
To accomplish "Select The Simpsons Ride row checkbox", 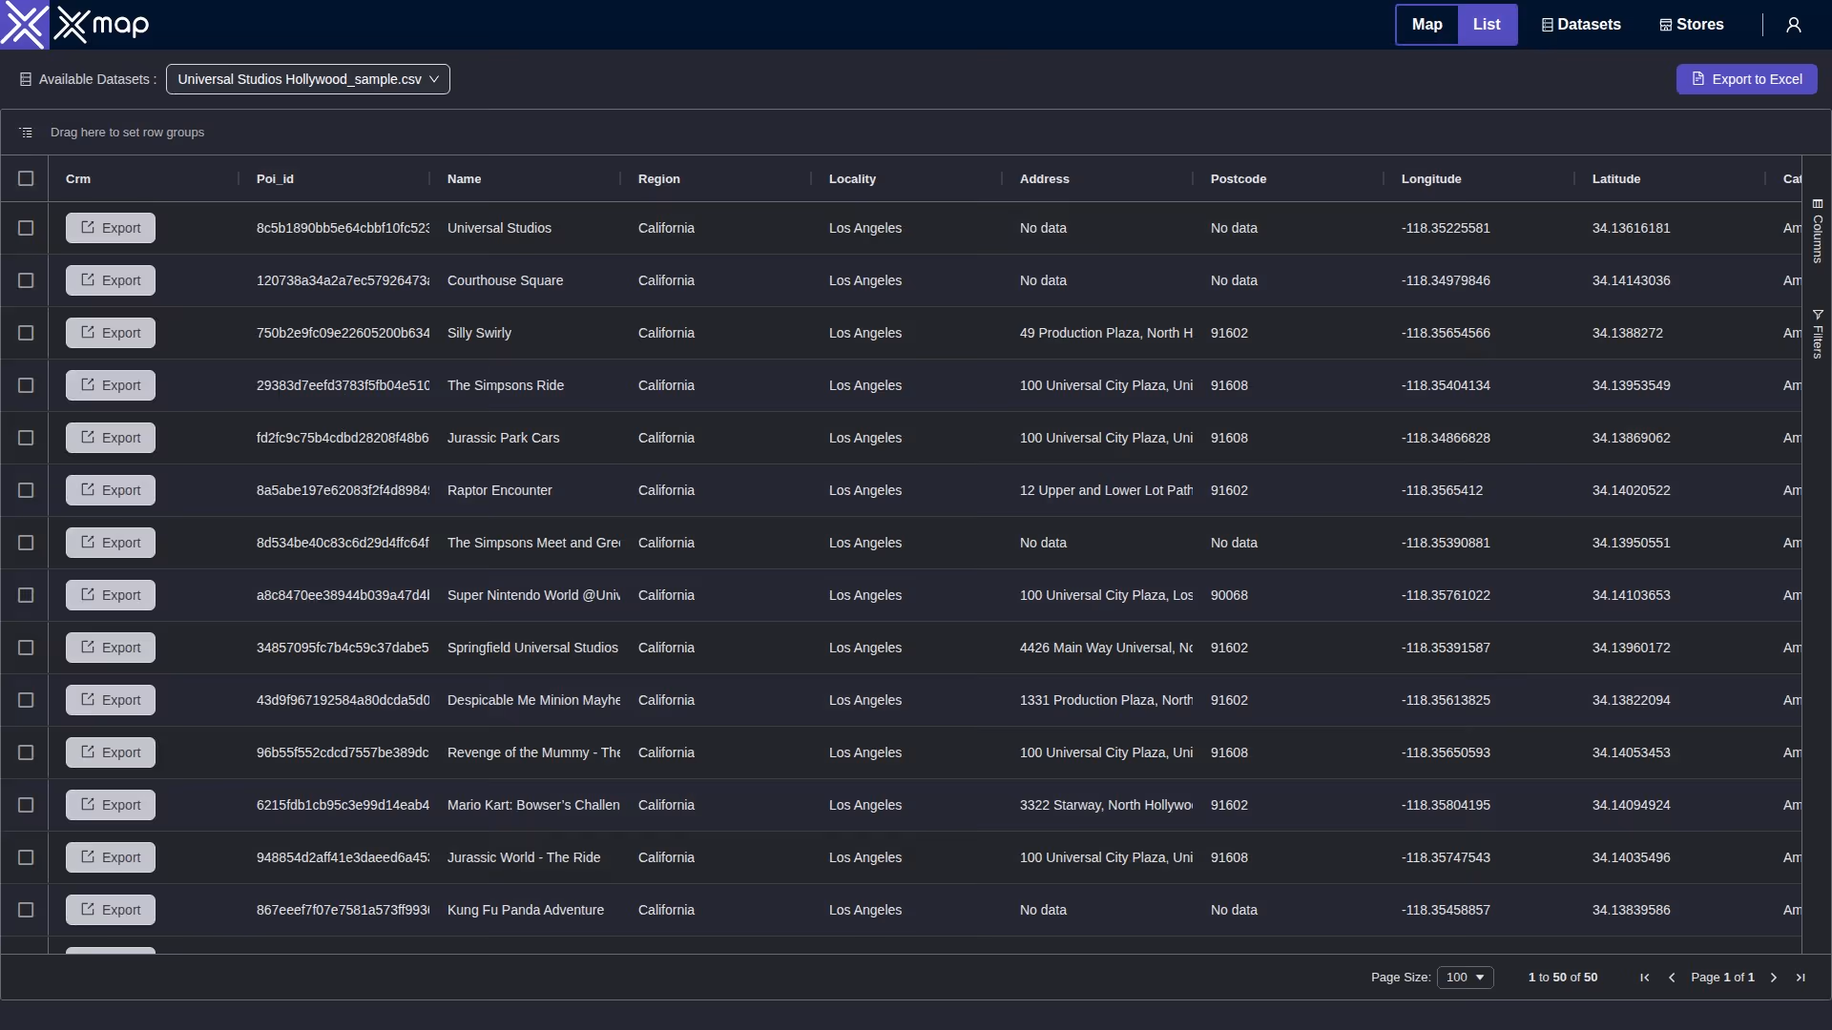I will (26, 385).
